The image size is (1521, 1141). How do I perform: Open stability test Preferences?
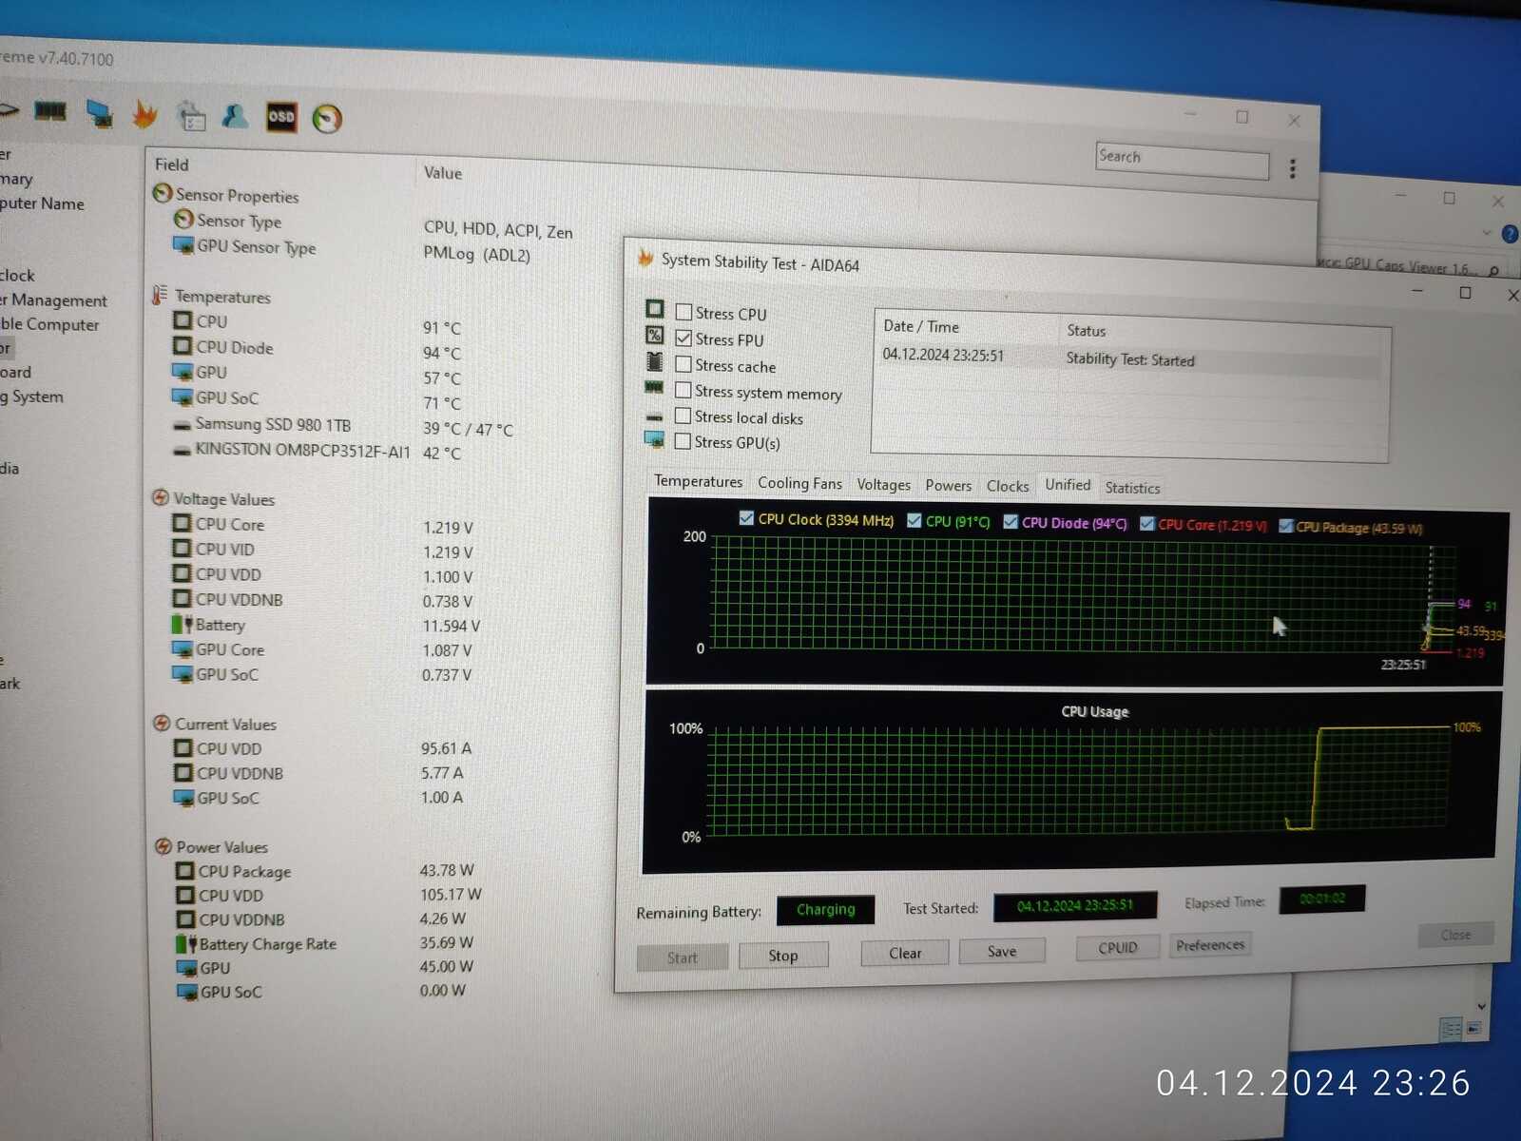tap(1210, 945)
